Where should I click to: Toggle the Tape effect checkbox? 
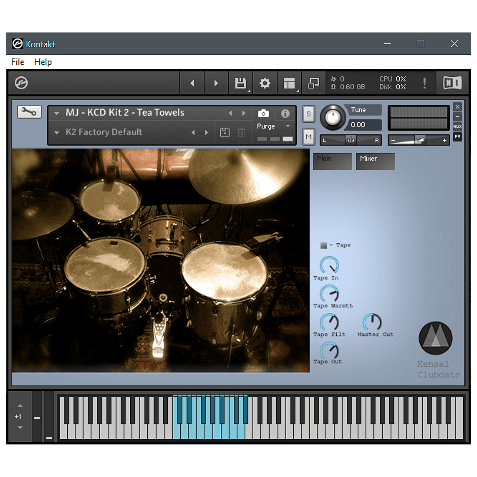click(323, 245)
